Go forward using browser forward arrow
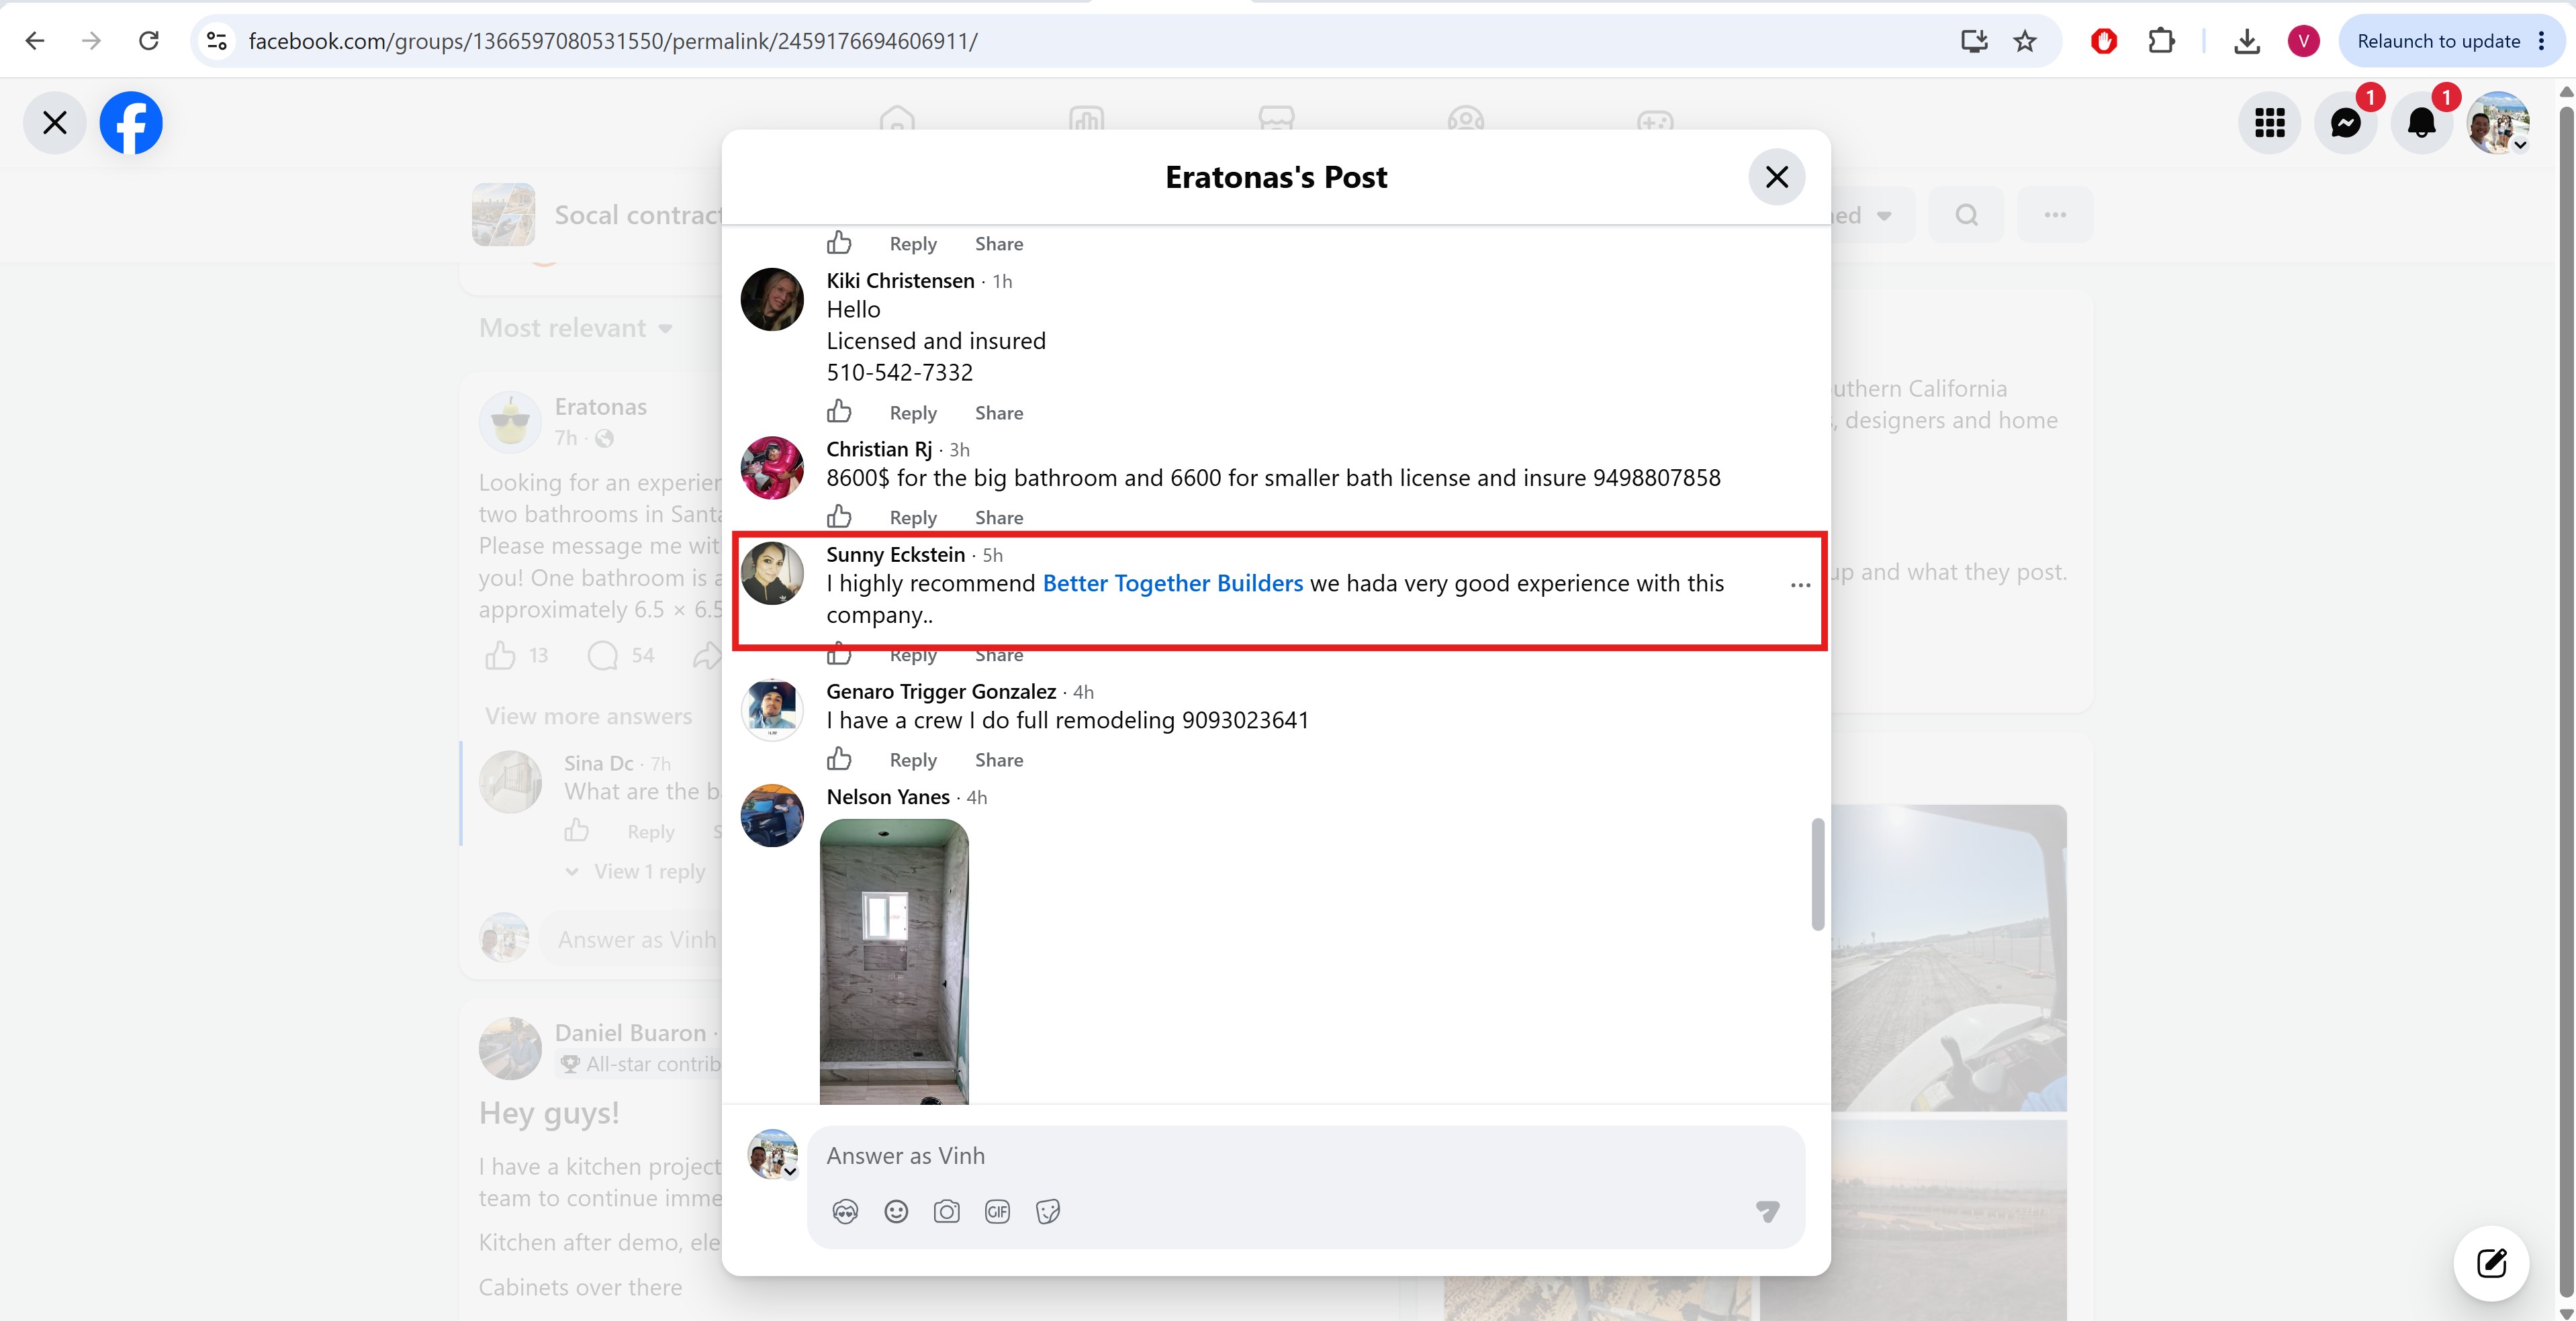Viewport: 2576px width, 1321px height. click(x=91, y=41)
